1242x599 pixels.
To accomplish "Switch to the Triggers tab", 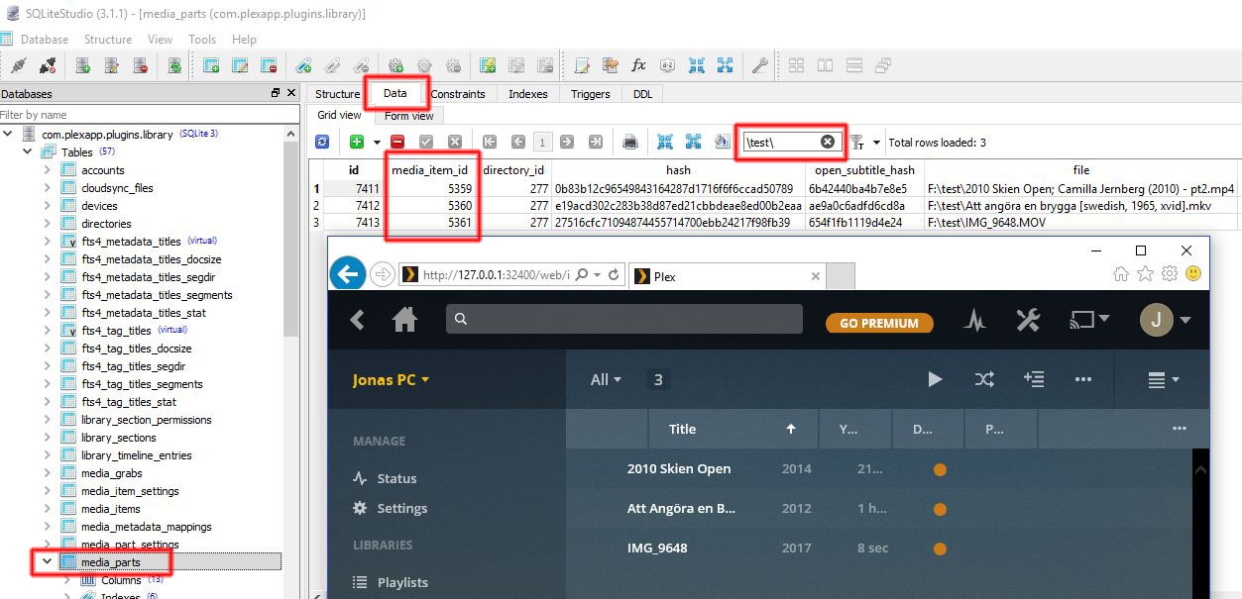I will tap(591, 94).
